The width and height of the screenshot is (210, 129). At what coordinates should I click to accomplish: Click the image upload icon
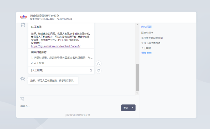click(x=22, y=99)
